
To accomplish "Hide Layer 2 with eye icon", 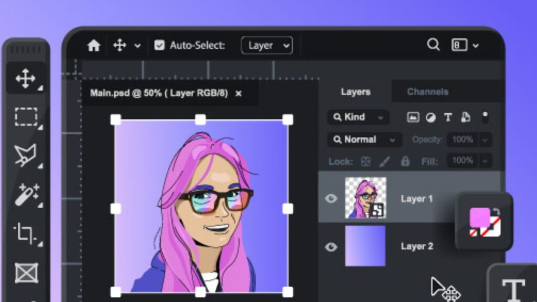I will coord(331,247).
